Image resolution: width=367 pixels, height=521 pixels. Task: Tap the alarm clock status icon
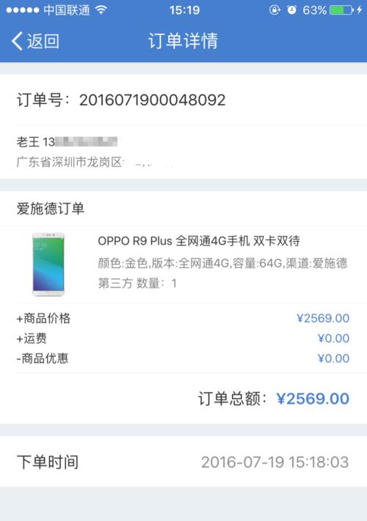pyautogui.click(x=291, y=10)
